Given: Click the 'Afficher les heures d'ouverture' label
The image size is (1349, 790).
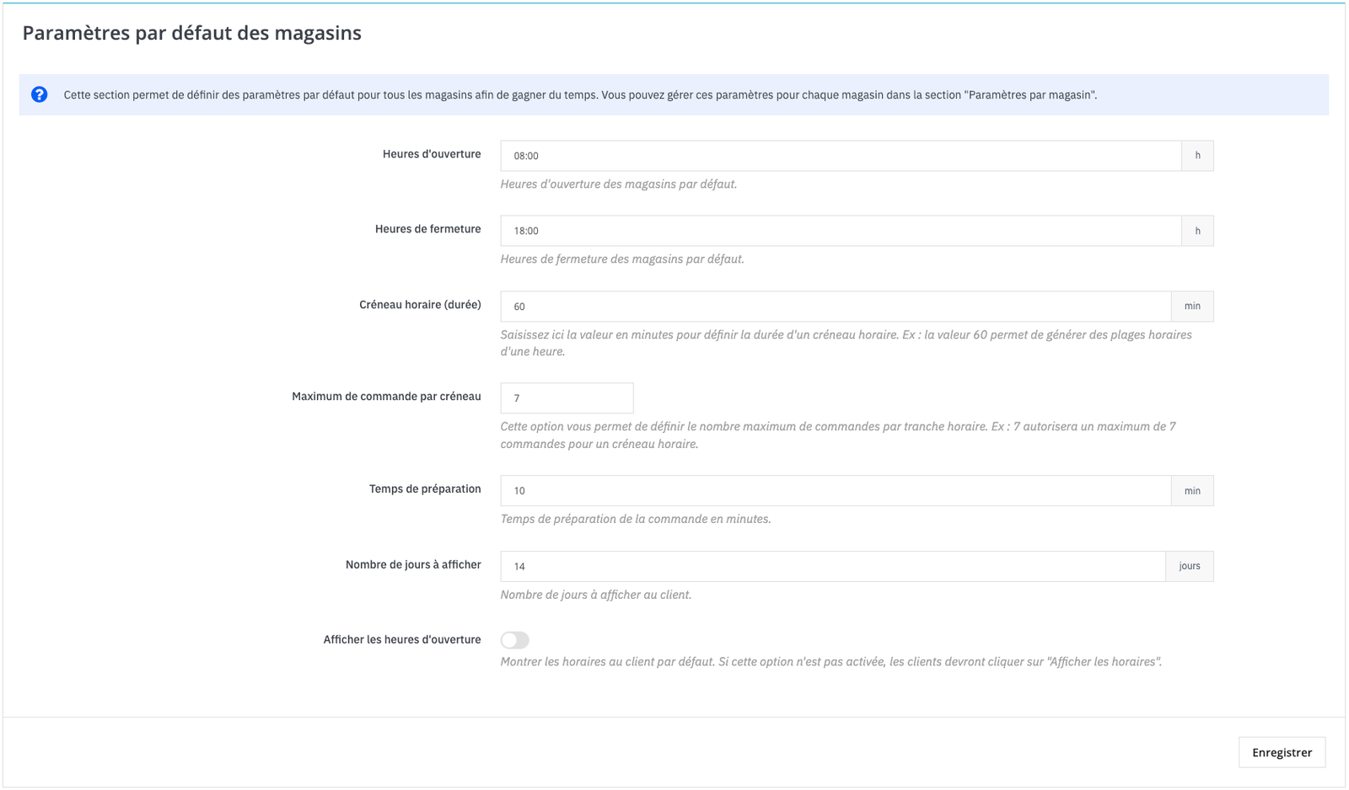Looking at the screenshot, I should (402, 640).
